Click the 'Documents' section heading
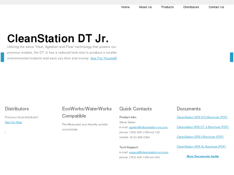 point(189,109)
